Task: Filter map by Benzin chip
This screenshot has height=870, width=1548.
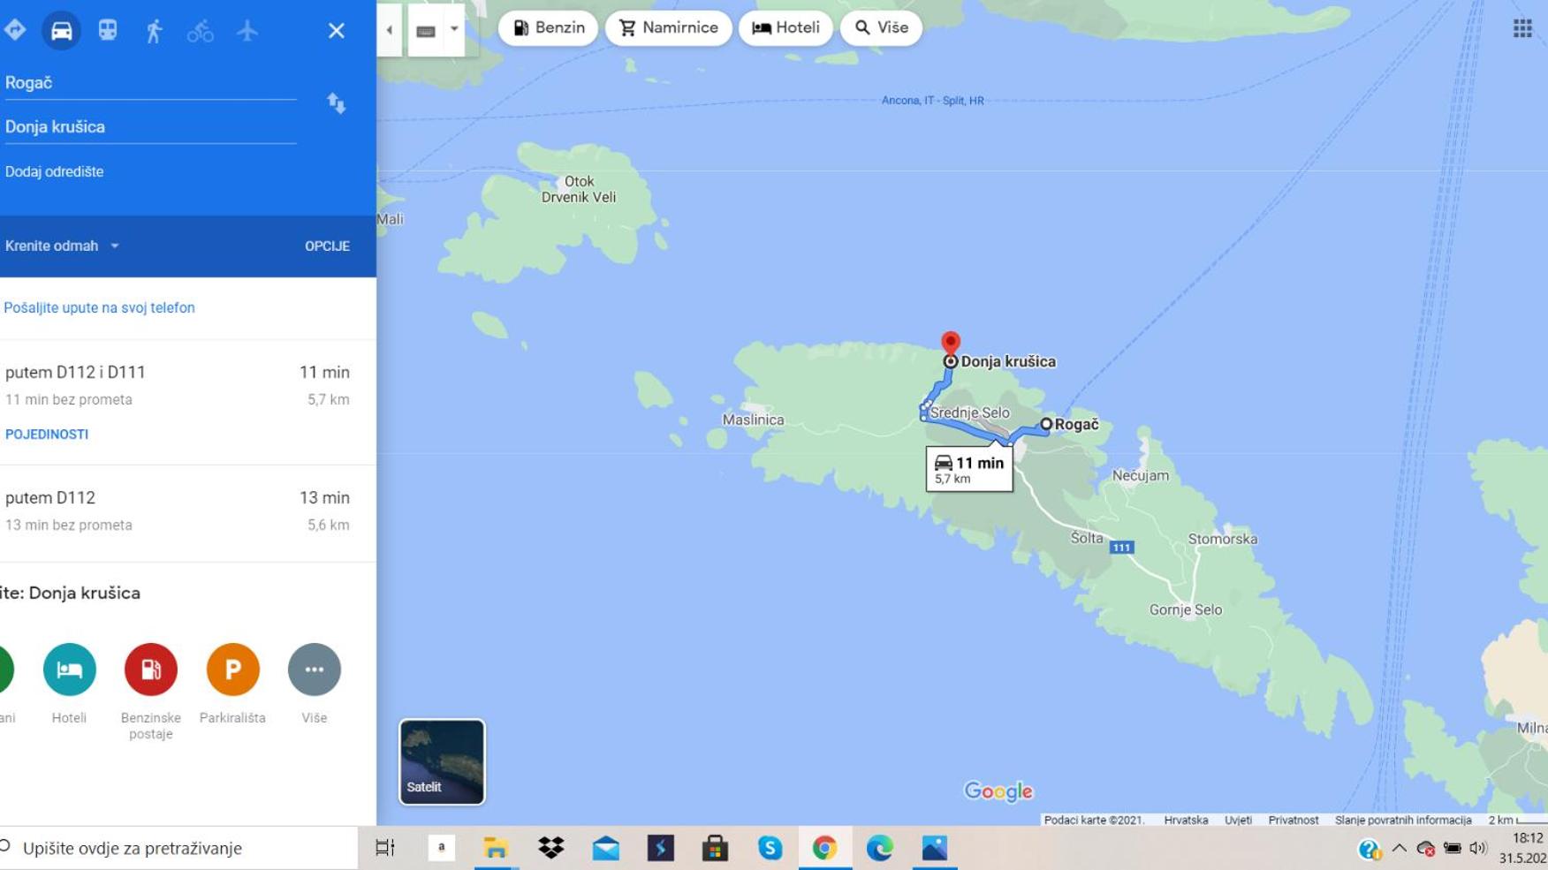Action: point(548,28)
